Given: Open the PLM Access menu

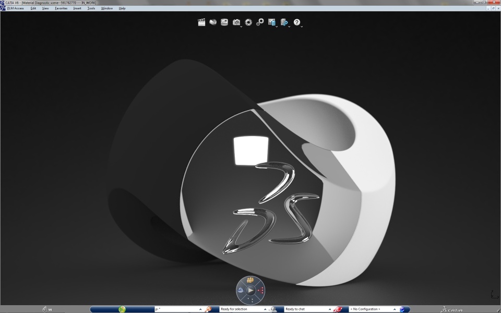Looking at the screenshot, I should point(15,8).
